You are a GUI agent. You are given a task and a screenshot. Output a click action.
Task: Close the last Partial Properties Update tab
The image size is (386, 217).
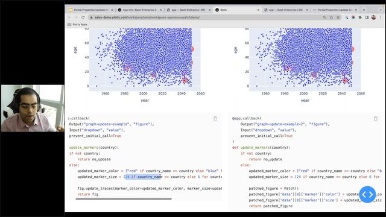click(356, 10)
